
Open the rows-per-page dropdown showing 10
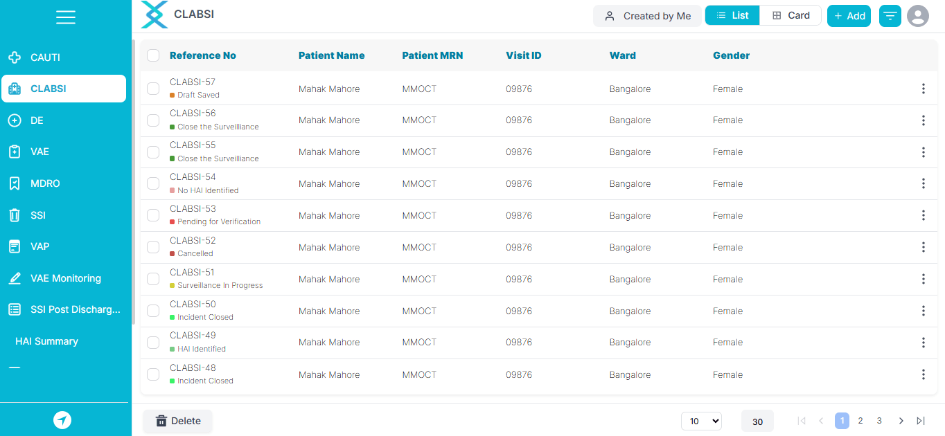coord(701,421)
